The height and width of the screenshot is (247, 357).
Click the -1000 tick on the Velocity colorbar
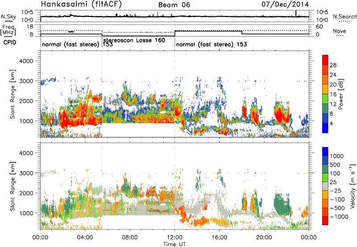[x=339, y=217]
